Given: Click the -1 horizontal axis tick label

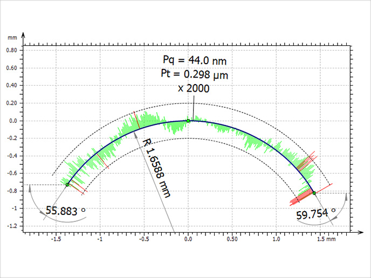Looking at the screenshot, I should click(100, 239).
